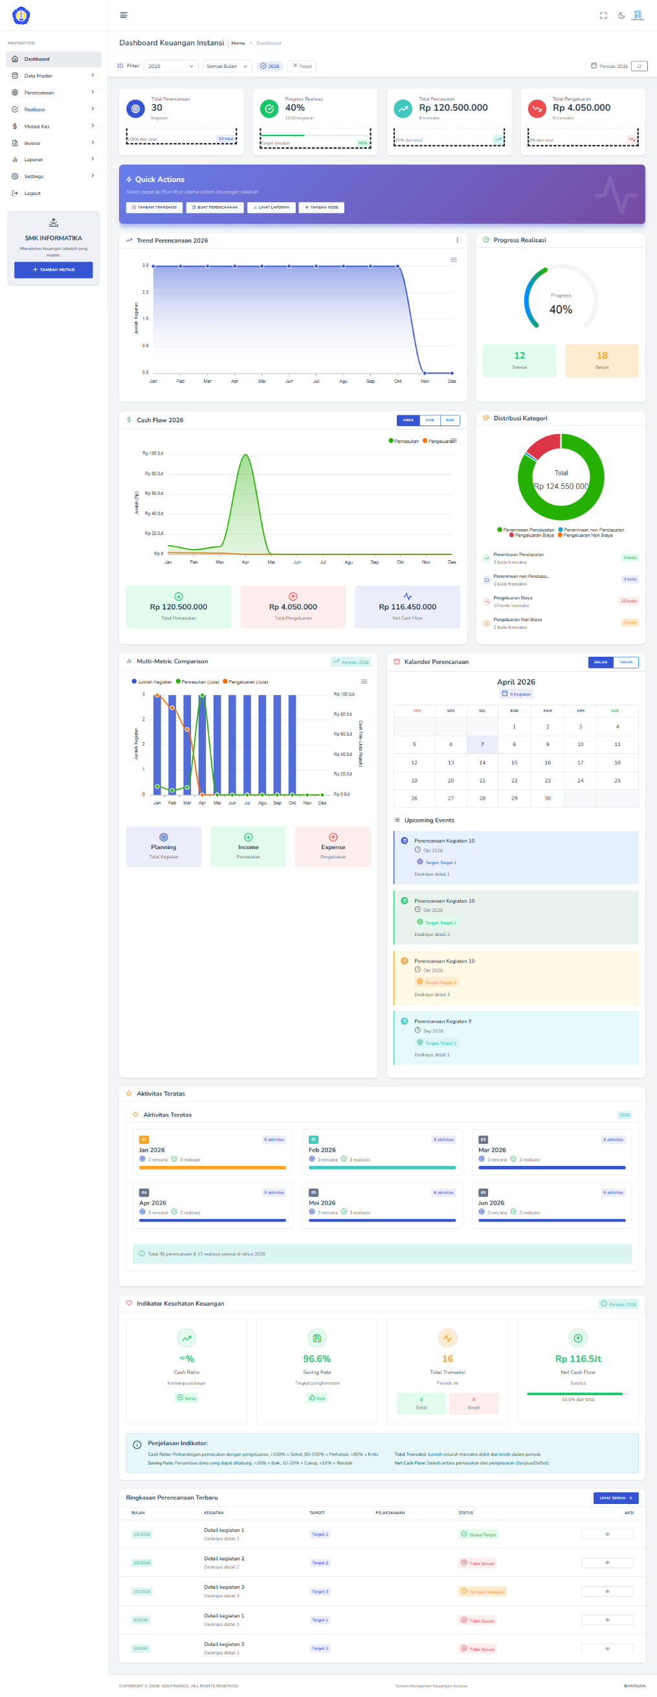The width and height of the screenshot is (657, 1697).
Task: Toggle Pemasukan legend in Cash Flow chart
Action: pyautogui.click(x=403, y=440)
